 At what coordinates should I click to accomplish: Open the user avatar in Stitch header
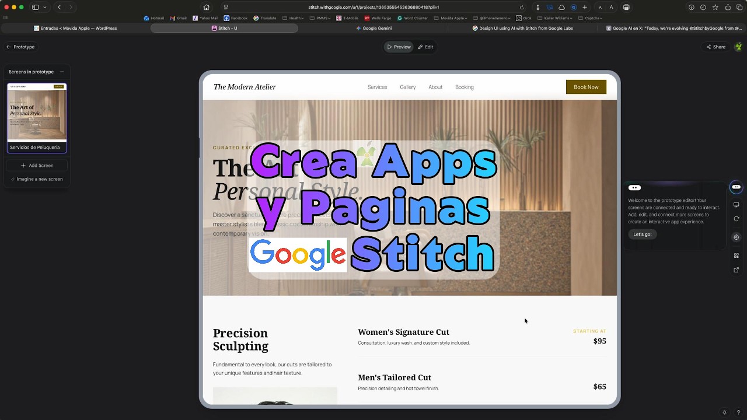tap(738, 47)
